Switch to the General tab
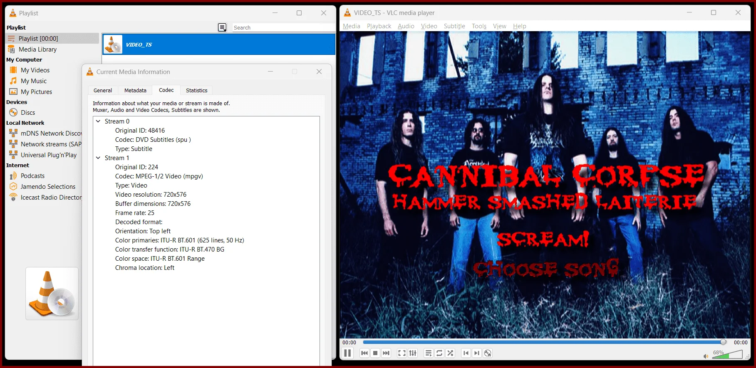 [x=103, y=90]
